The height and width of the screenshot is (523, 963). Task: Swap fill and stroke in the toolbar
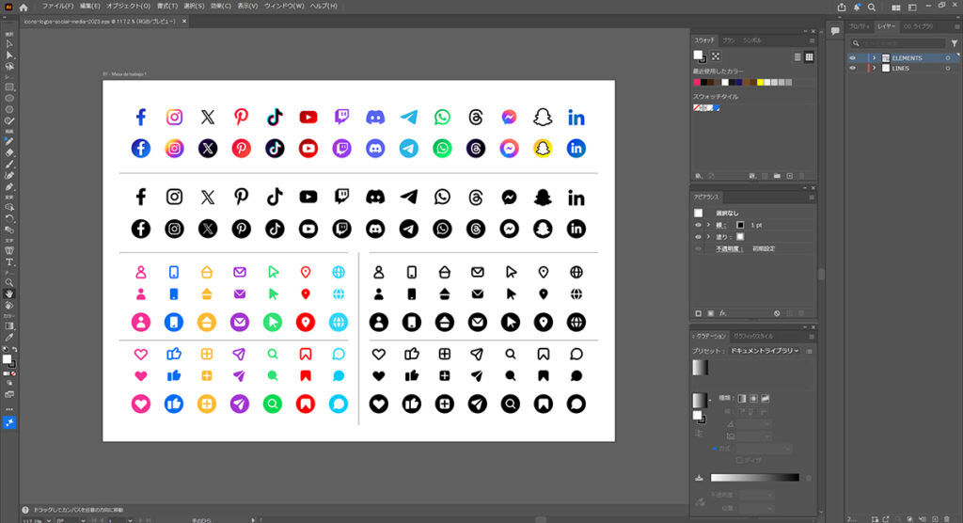(x=14, y=350)
